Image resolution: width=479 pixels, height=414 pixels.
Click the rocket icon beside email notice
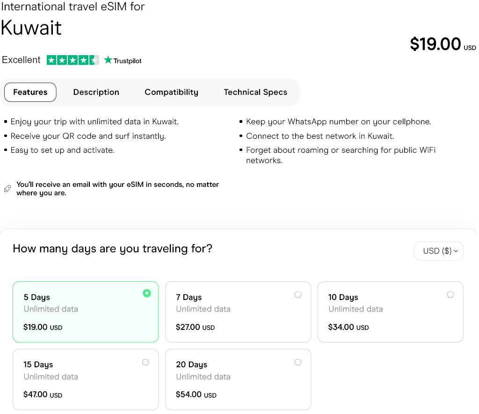pos(7,189)
